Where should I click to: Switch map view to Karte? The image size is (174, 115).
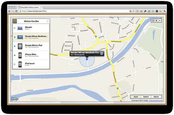pyautogui.click(x=136, y=97)
